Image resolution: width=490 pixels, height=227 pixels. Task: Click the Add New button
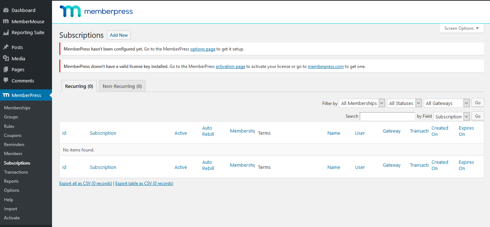pos(119,35)
